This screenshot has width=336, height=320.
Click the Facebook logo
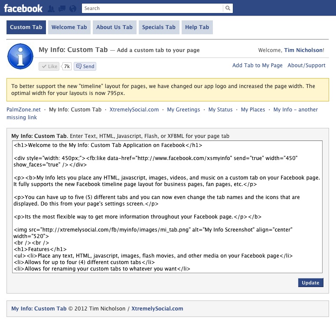pyautogui.click(x=23, y=8)
